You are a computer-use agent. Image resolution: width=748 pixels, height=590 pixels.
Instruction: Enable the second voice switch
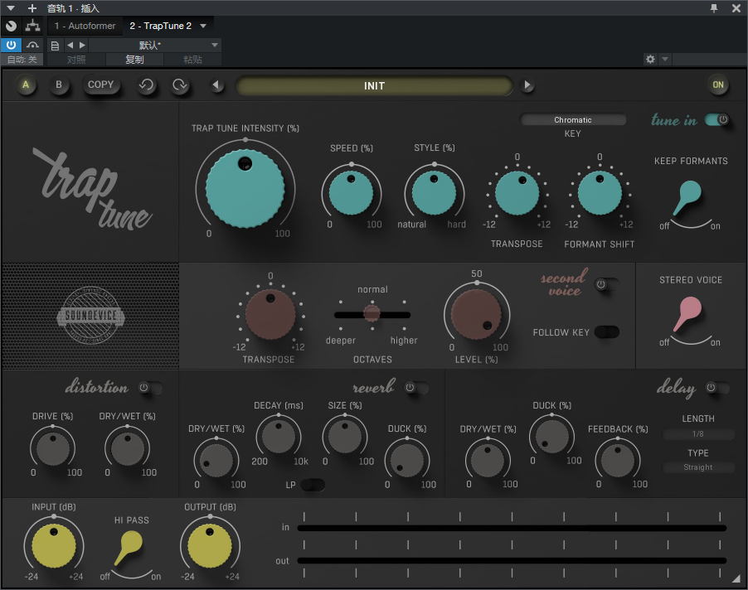point(607,284)
